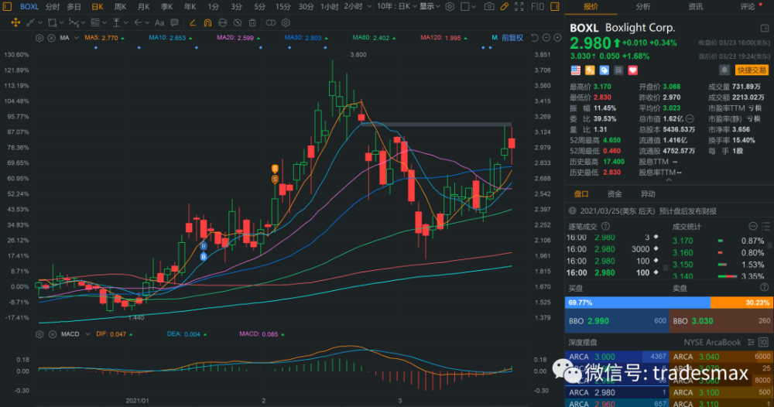Click the blue tag badge icon
774x407 pixels.
click(x=604, y=70)
